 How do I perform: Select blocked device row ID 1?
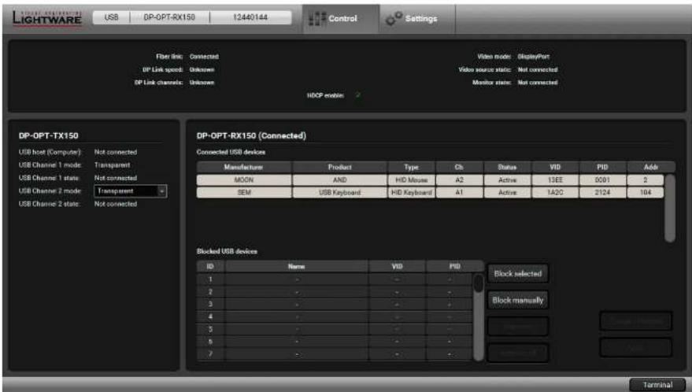tap(334, 279)
